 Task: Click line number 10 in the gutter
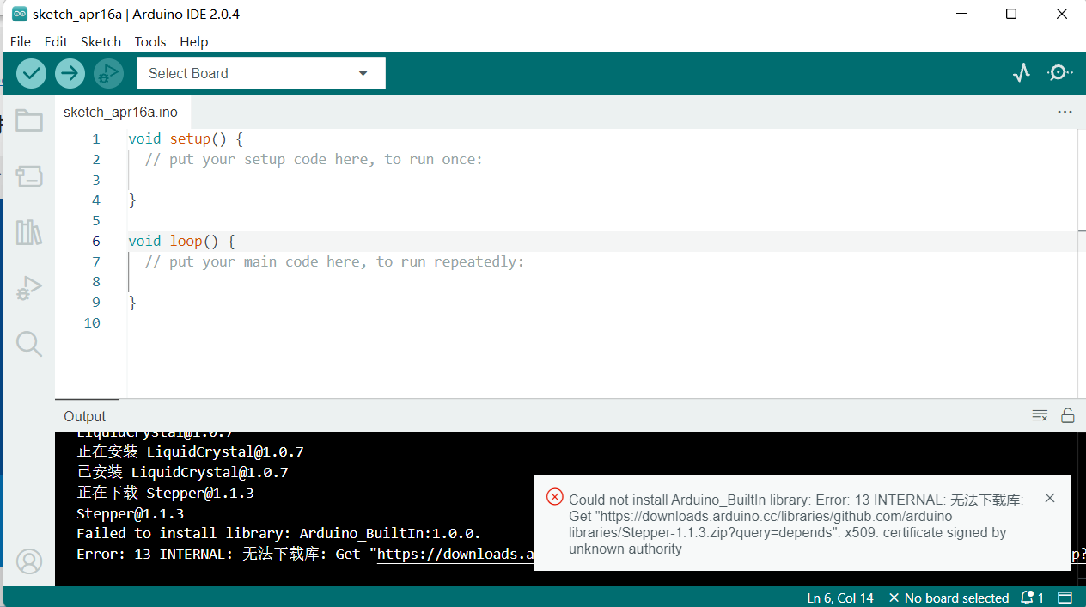92,322
